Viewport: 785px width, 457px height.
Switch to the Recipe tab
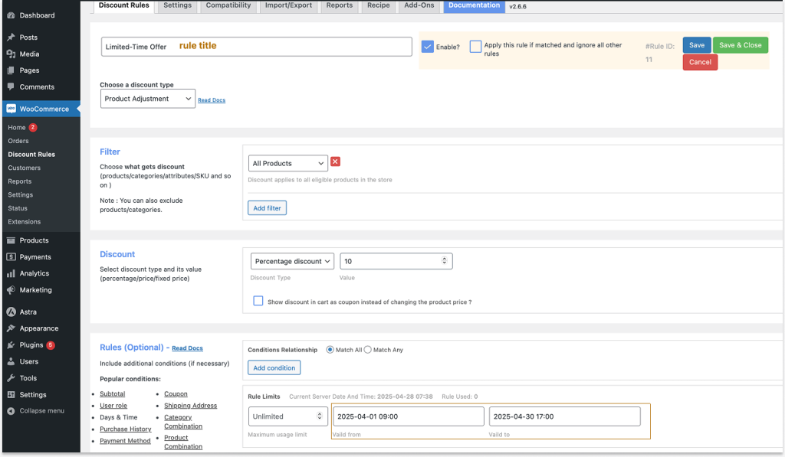[379, 5]
